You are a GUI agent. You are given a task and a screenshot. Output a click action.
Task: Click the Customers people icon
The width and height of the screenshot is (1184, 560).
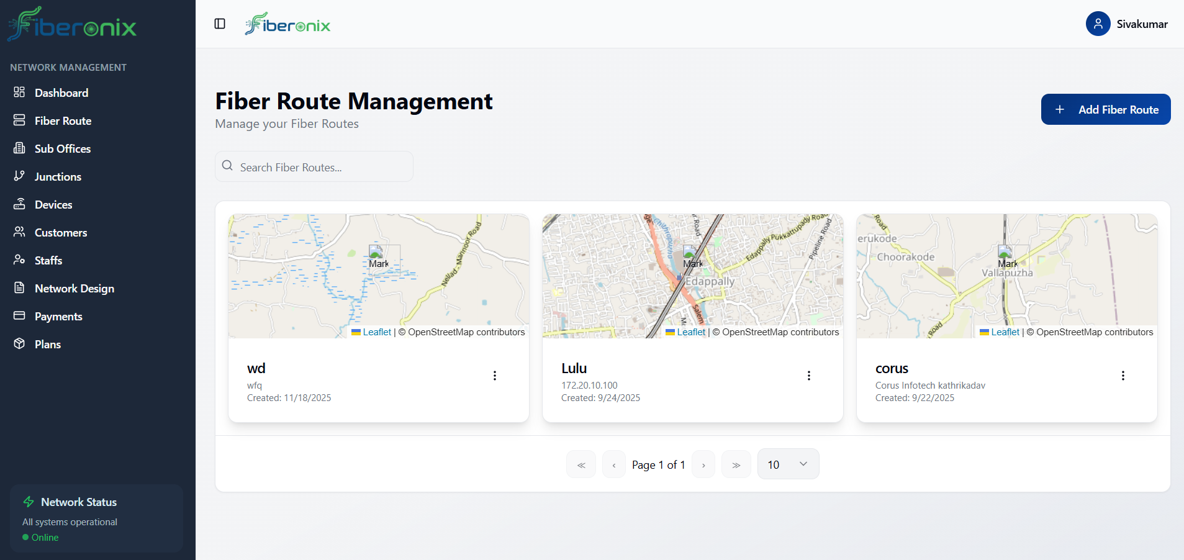(19, 232)
